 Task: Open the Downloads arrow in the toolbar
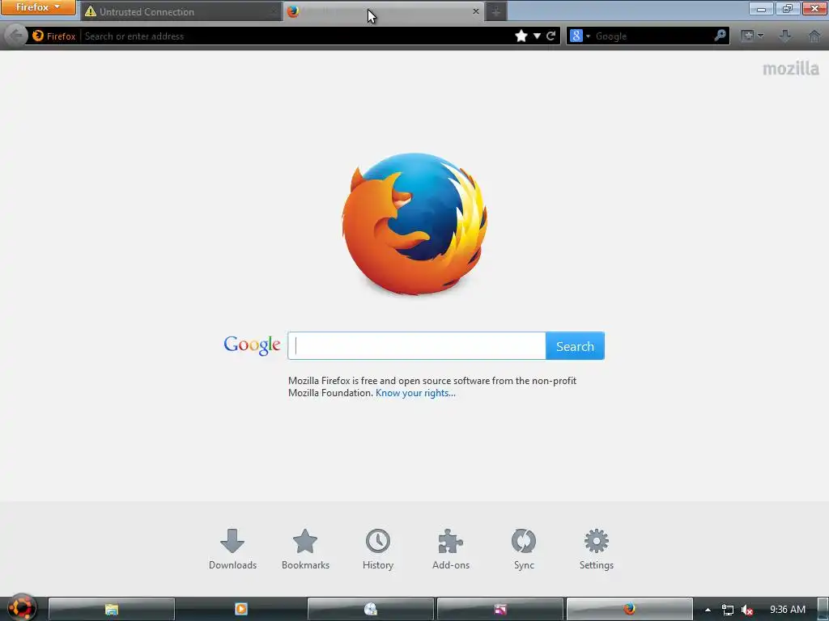coord(785,36)
